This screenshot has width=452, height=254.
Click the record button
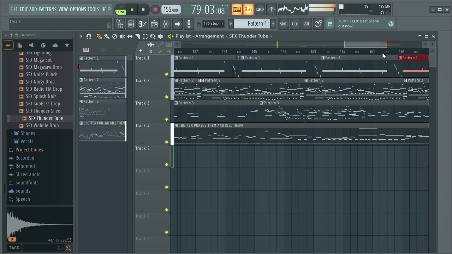[x=155, y=10]
